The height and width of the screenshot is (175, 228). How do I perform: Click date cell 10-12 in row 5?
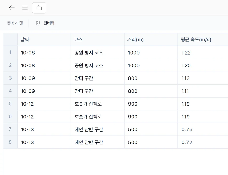[x=44, y=104]
